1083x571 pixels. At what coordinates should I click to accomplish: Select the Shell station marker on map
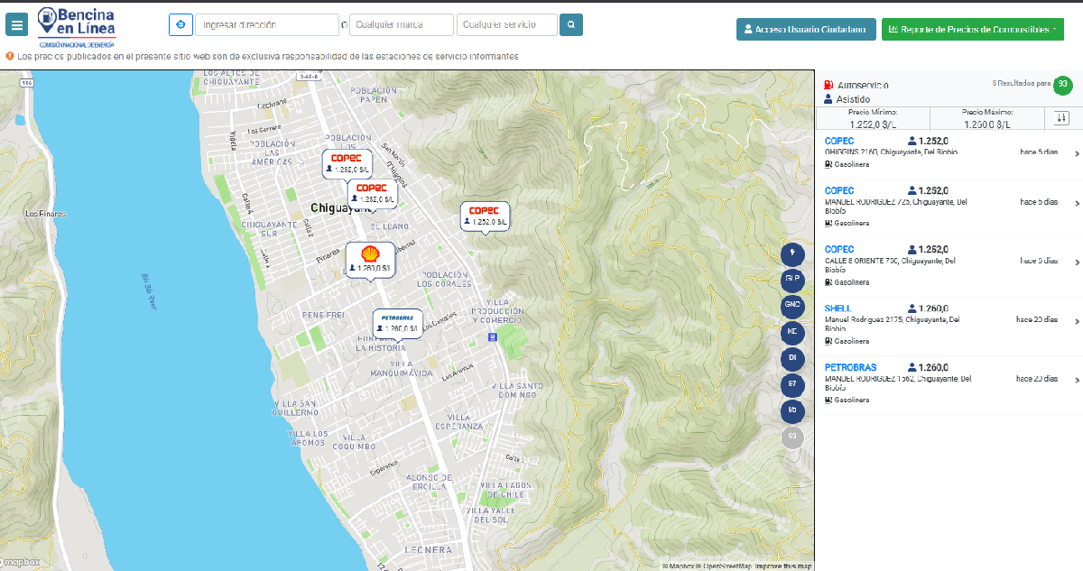370,259
